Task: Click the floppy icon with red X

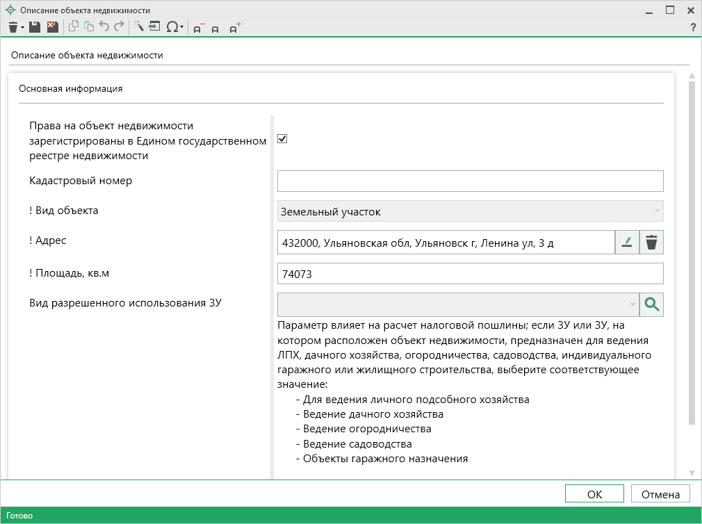Action: point(52,27)
